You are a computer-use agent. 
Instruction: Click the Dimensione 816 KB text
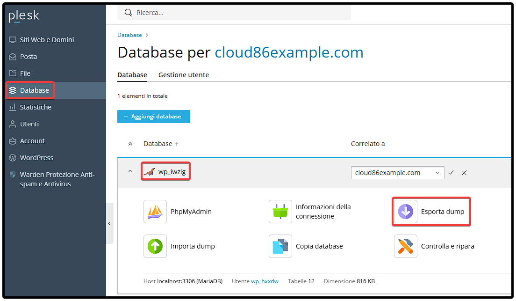click(349, 281)
